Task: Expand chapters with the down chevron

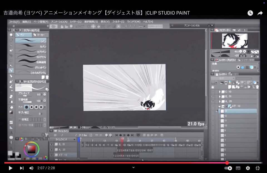Action: tap(133, 167)
